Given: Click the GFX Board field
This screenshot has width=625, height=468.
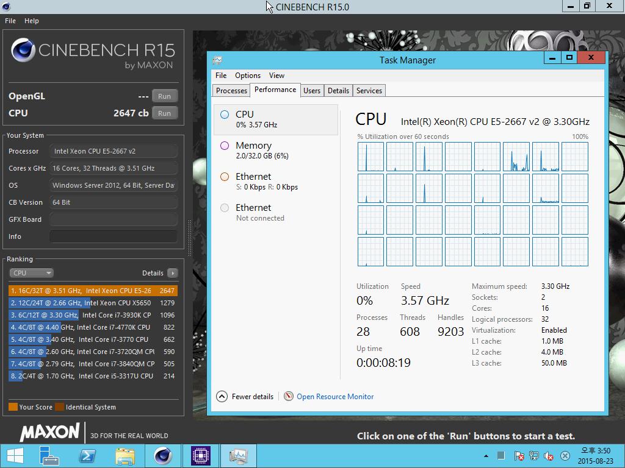Looking at the screenshot, I should [114, 219].
